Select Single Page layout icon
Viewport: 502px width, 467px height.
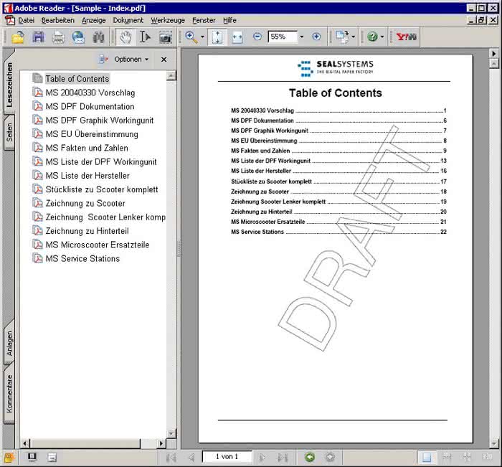click(x=427, y=457)
